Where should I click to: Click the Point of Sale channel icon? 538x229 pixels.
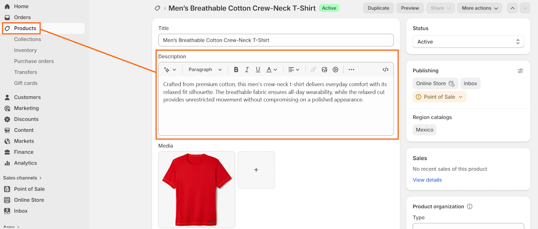click(x=7, y=189)
